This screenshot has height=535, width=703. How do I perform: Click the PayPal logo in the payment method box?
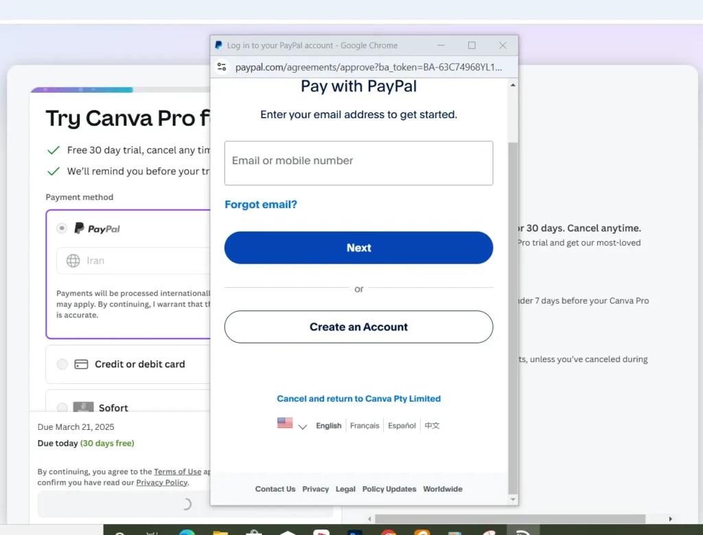coord(97,229)
